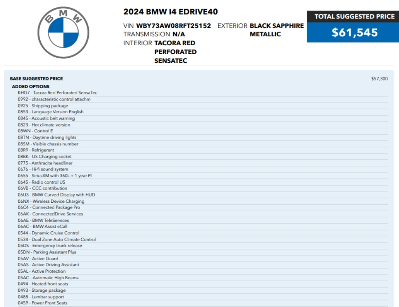The width and height of the screenshot is (399, 307).
Task: Click the Base Suggested Price label
Action: 36,79
